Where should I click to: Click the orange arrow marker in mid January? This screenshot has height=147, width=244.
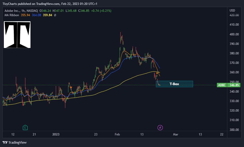[71, 87]
